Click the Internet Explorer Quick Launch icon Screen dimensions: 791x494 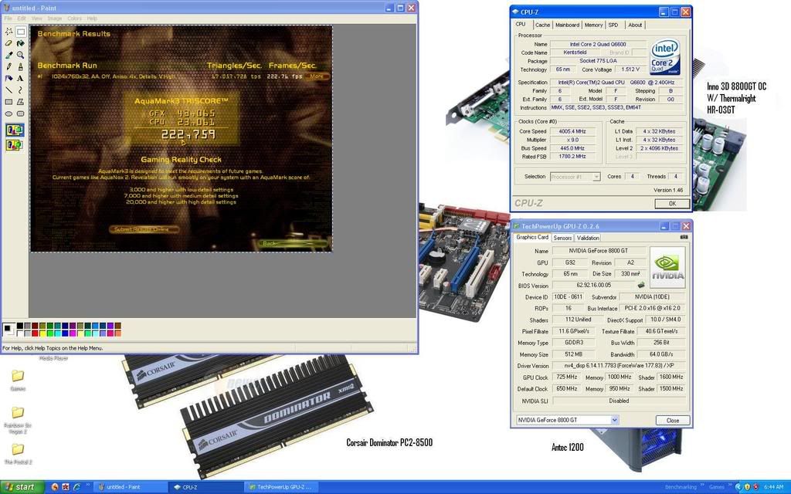pyautogui.click(x=76, y=487)
